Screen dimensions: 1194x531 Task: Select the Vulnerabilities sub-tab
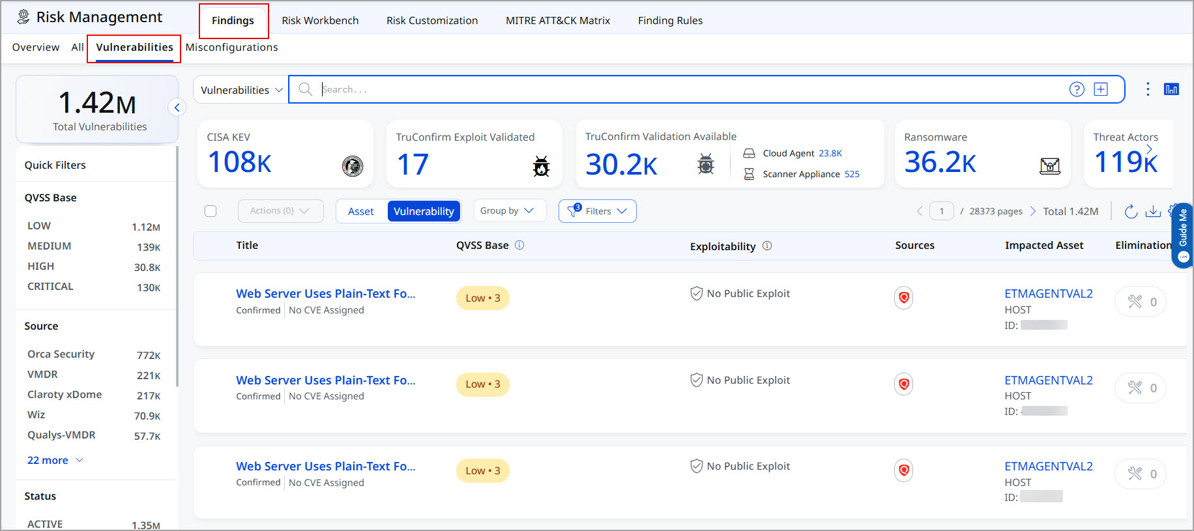134,47
